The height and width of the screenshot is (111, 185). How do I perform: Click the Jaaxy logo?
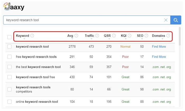[14, 7]
